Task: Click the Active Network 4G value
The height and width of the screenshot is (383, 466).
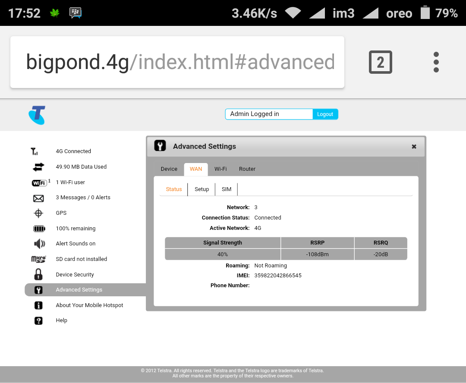Action: pyautogui.click(x=258, y=228)
